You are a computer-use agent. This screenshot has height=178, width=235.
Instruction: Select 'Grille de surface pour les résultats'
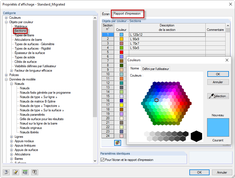pyautogui.click(x=41, y=119)
